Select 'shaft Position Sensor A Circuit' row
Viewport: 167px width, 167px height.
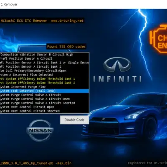tap(44, 58)
